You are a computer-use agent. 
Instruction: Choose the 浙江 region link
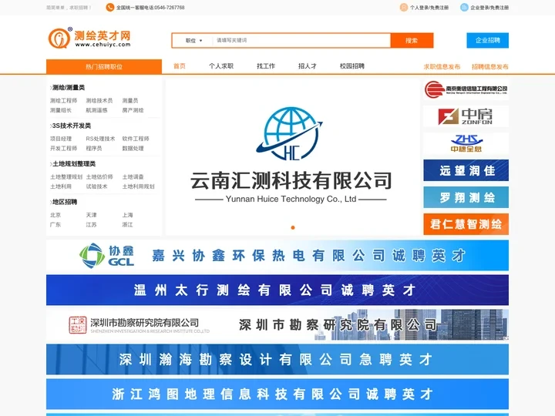128,225
